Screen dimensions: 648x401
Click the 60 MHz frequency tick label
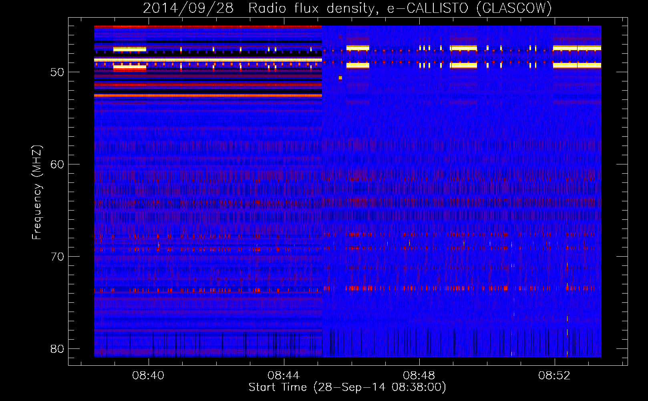pos(57,164)
